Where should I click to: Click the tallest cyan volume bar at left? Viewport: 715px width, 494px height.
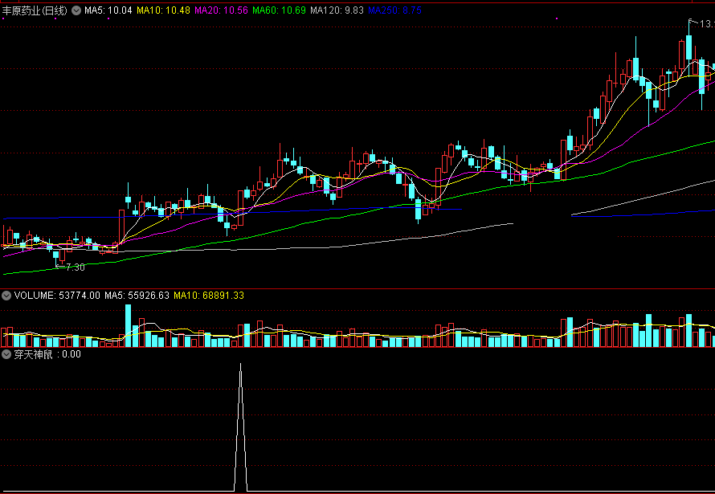[128, 326]
